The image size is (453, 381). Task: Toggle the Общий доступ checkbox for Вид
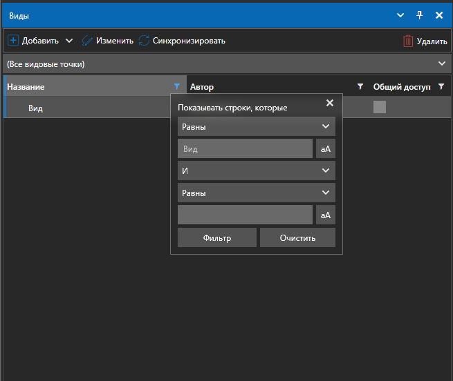pos(380,107)
